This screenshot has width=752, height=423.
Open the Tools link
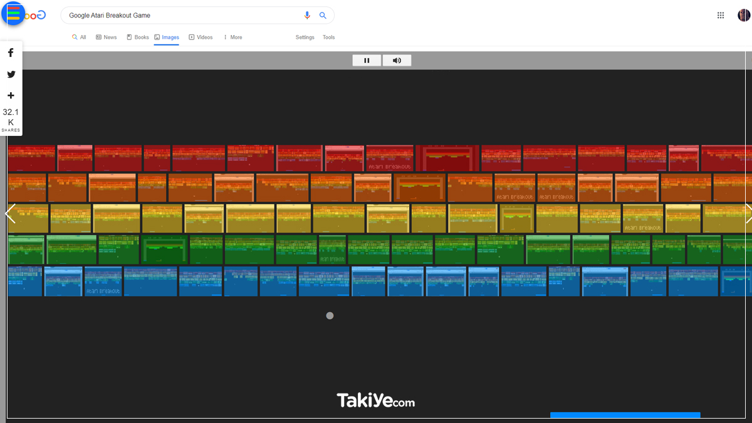tap(329, 38)
